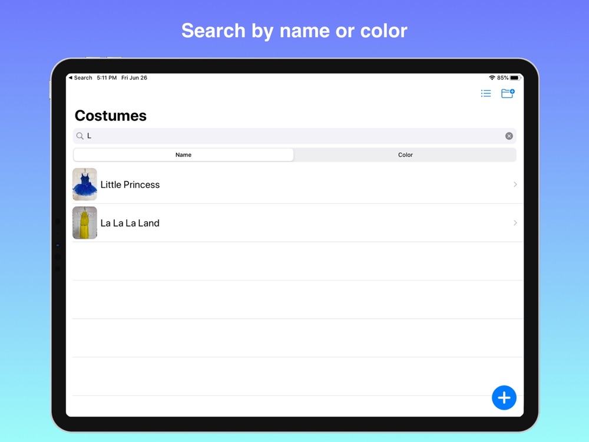Expand Little Princess row chevron
The height and width of the screenshot is (442, 589).
click(x=515, y=184)
